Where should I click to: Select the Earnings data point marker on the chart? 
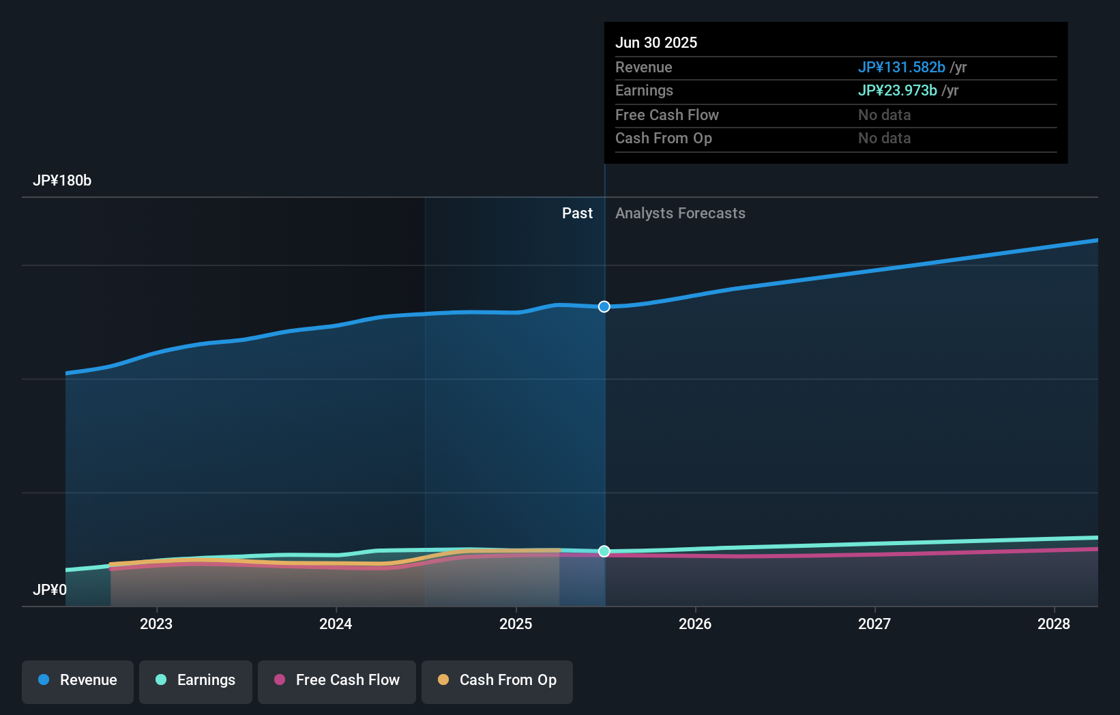pyautogui.click(x=604, y=551)
